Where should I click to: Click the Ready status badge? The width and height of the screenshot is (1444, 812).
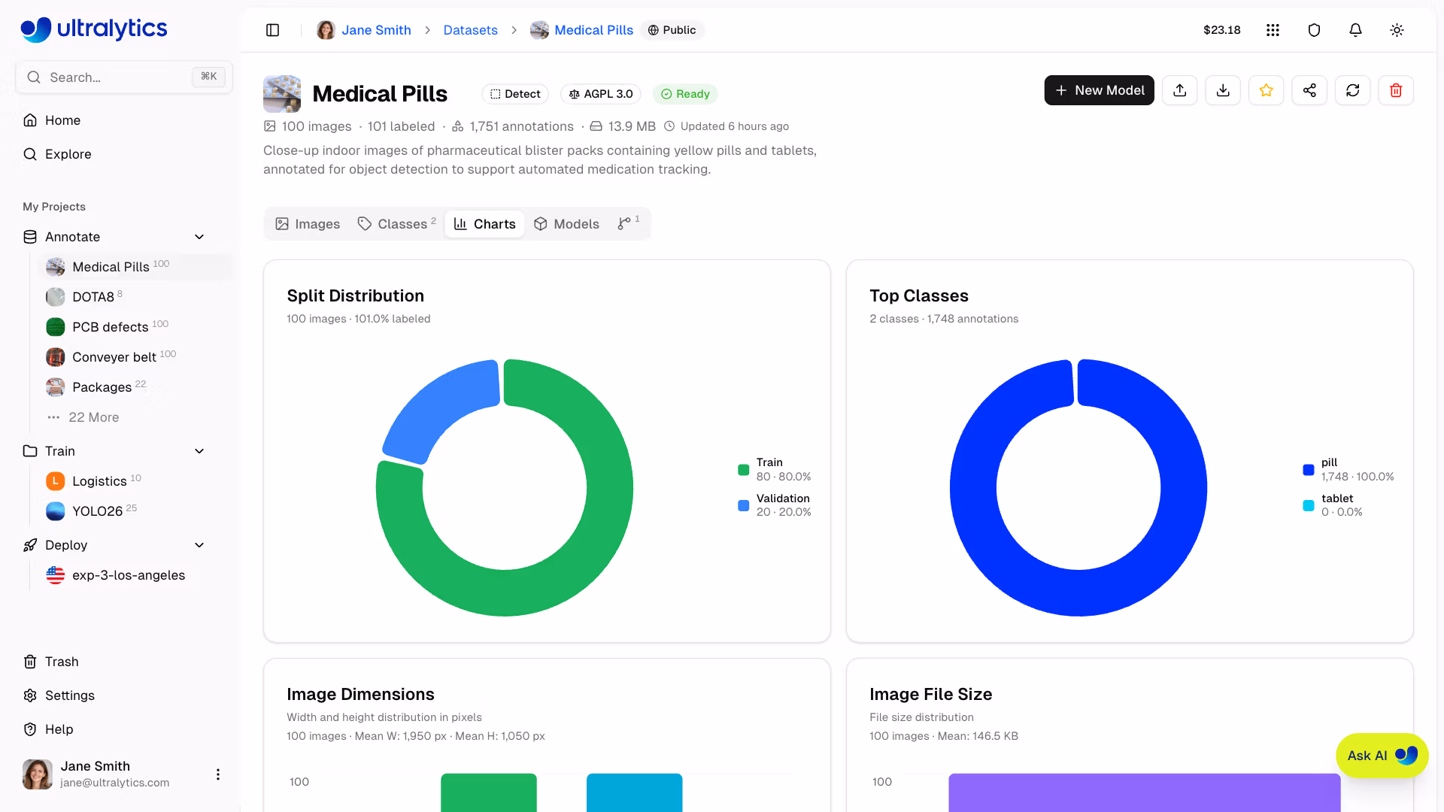pos(685,94)
